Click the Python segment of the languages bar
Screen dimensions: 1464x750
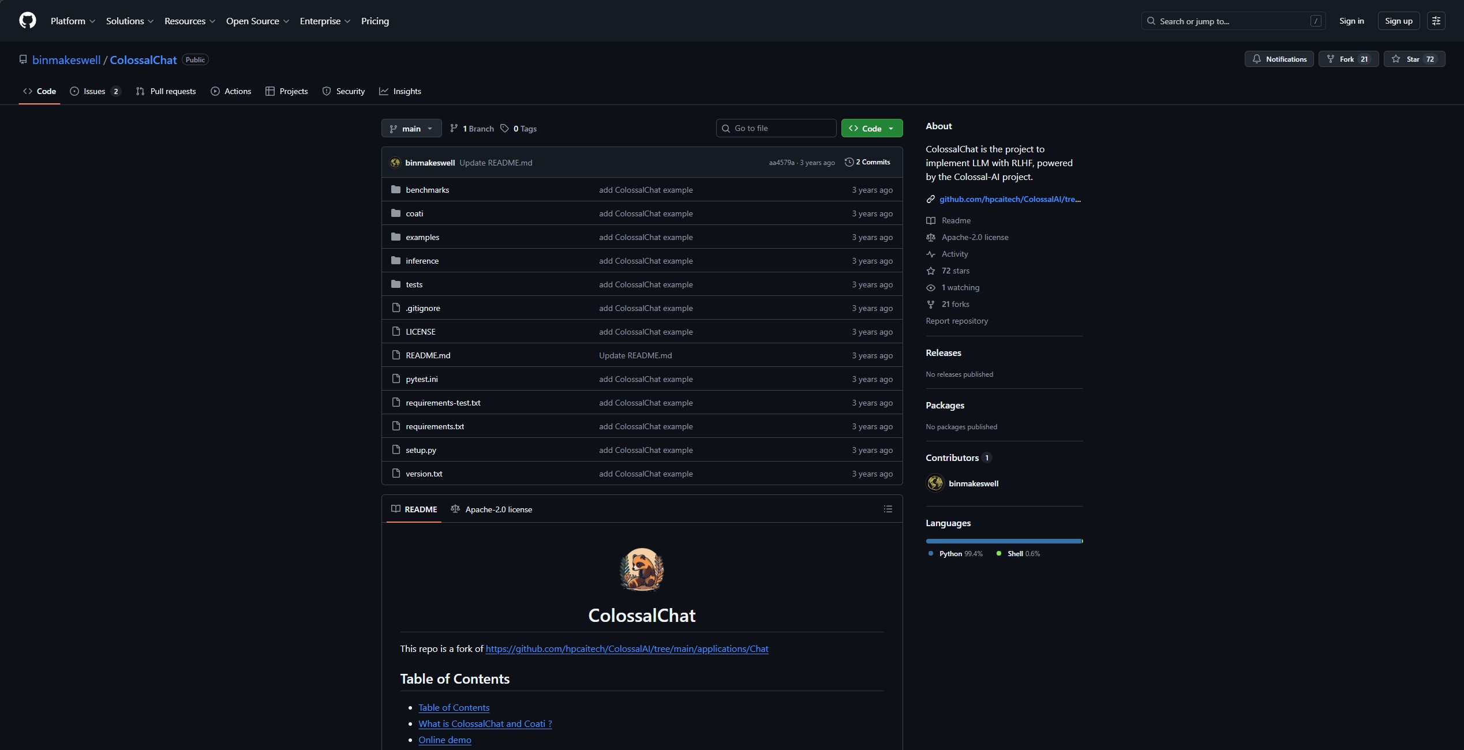[1004, 541]
